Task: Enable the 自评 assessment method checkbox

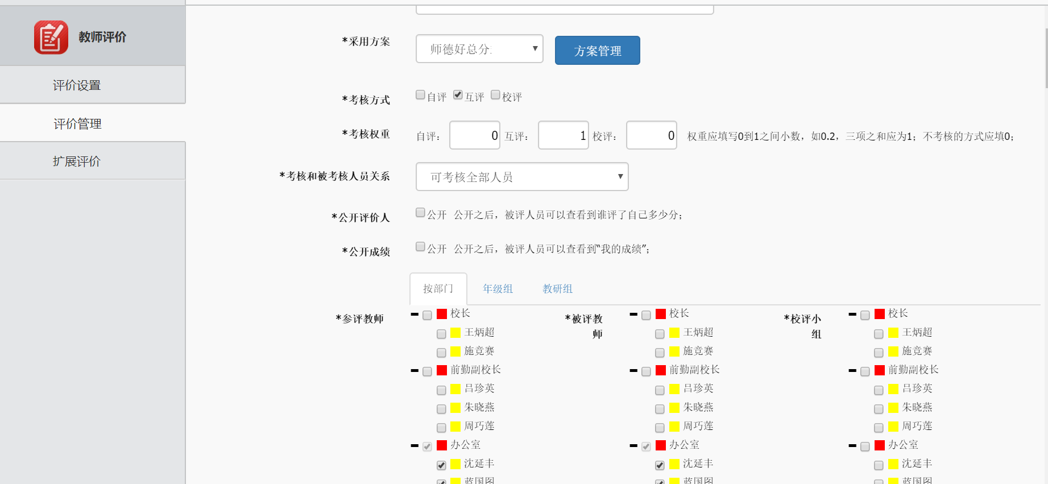Action: (420, 95)
